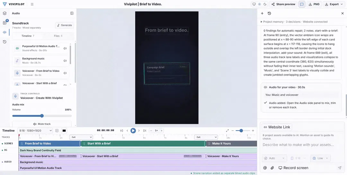347x175 pixels.
Task: Select the Start With a Brief scene clip
Action: [x=143, y=143]
